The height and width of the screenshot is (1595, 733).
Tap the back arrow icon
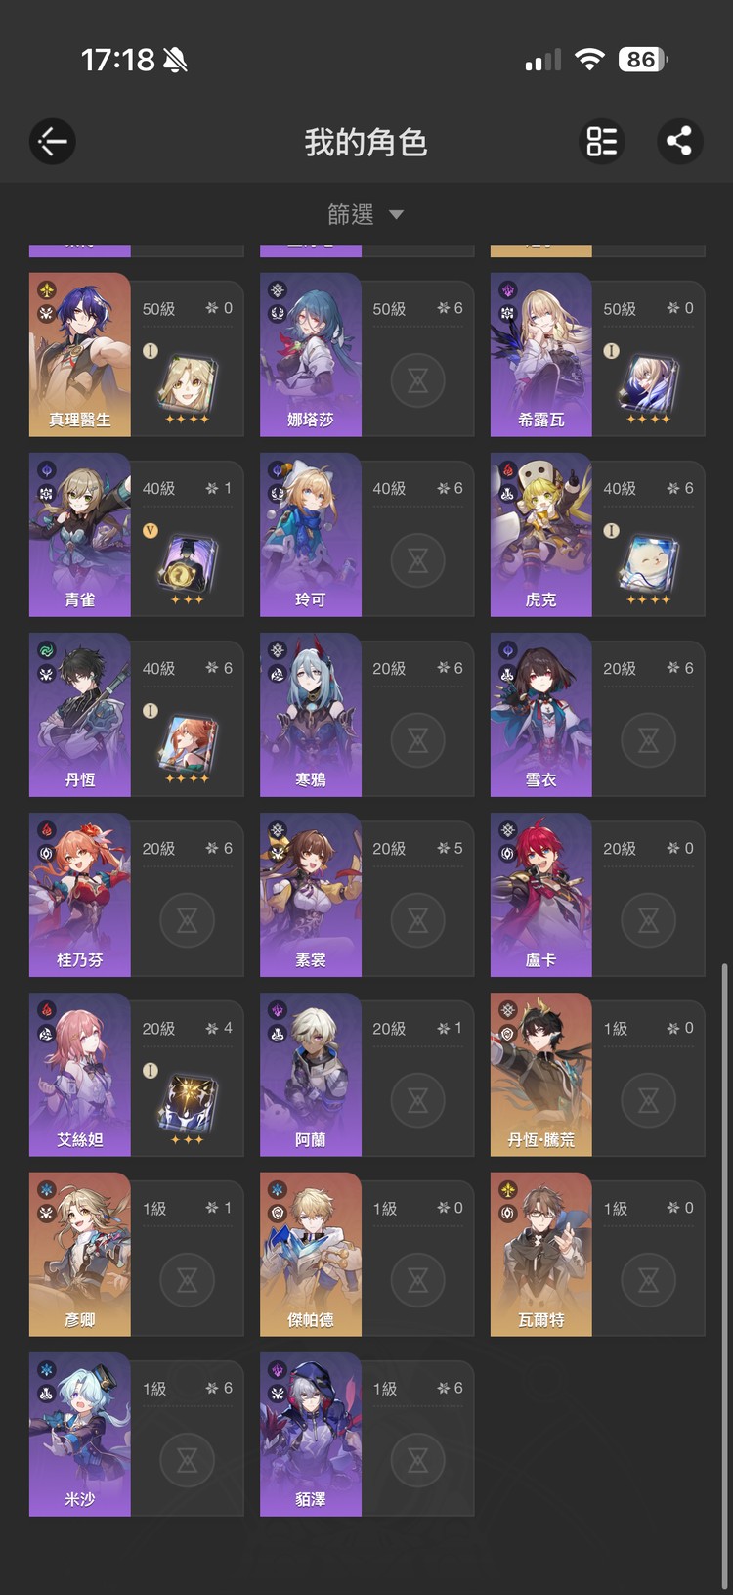click(52, 142)
